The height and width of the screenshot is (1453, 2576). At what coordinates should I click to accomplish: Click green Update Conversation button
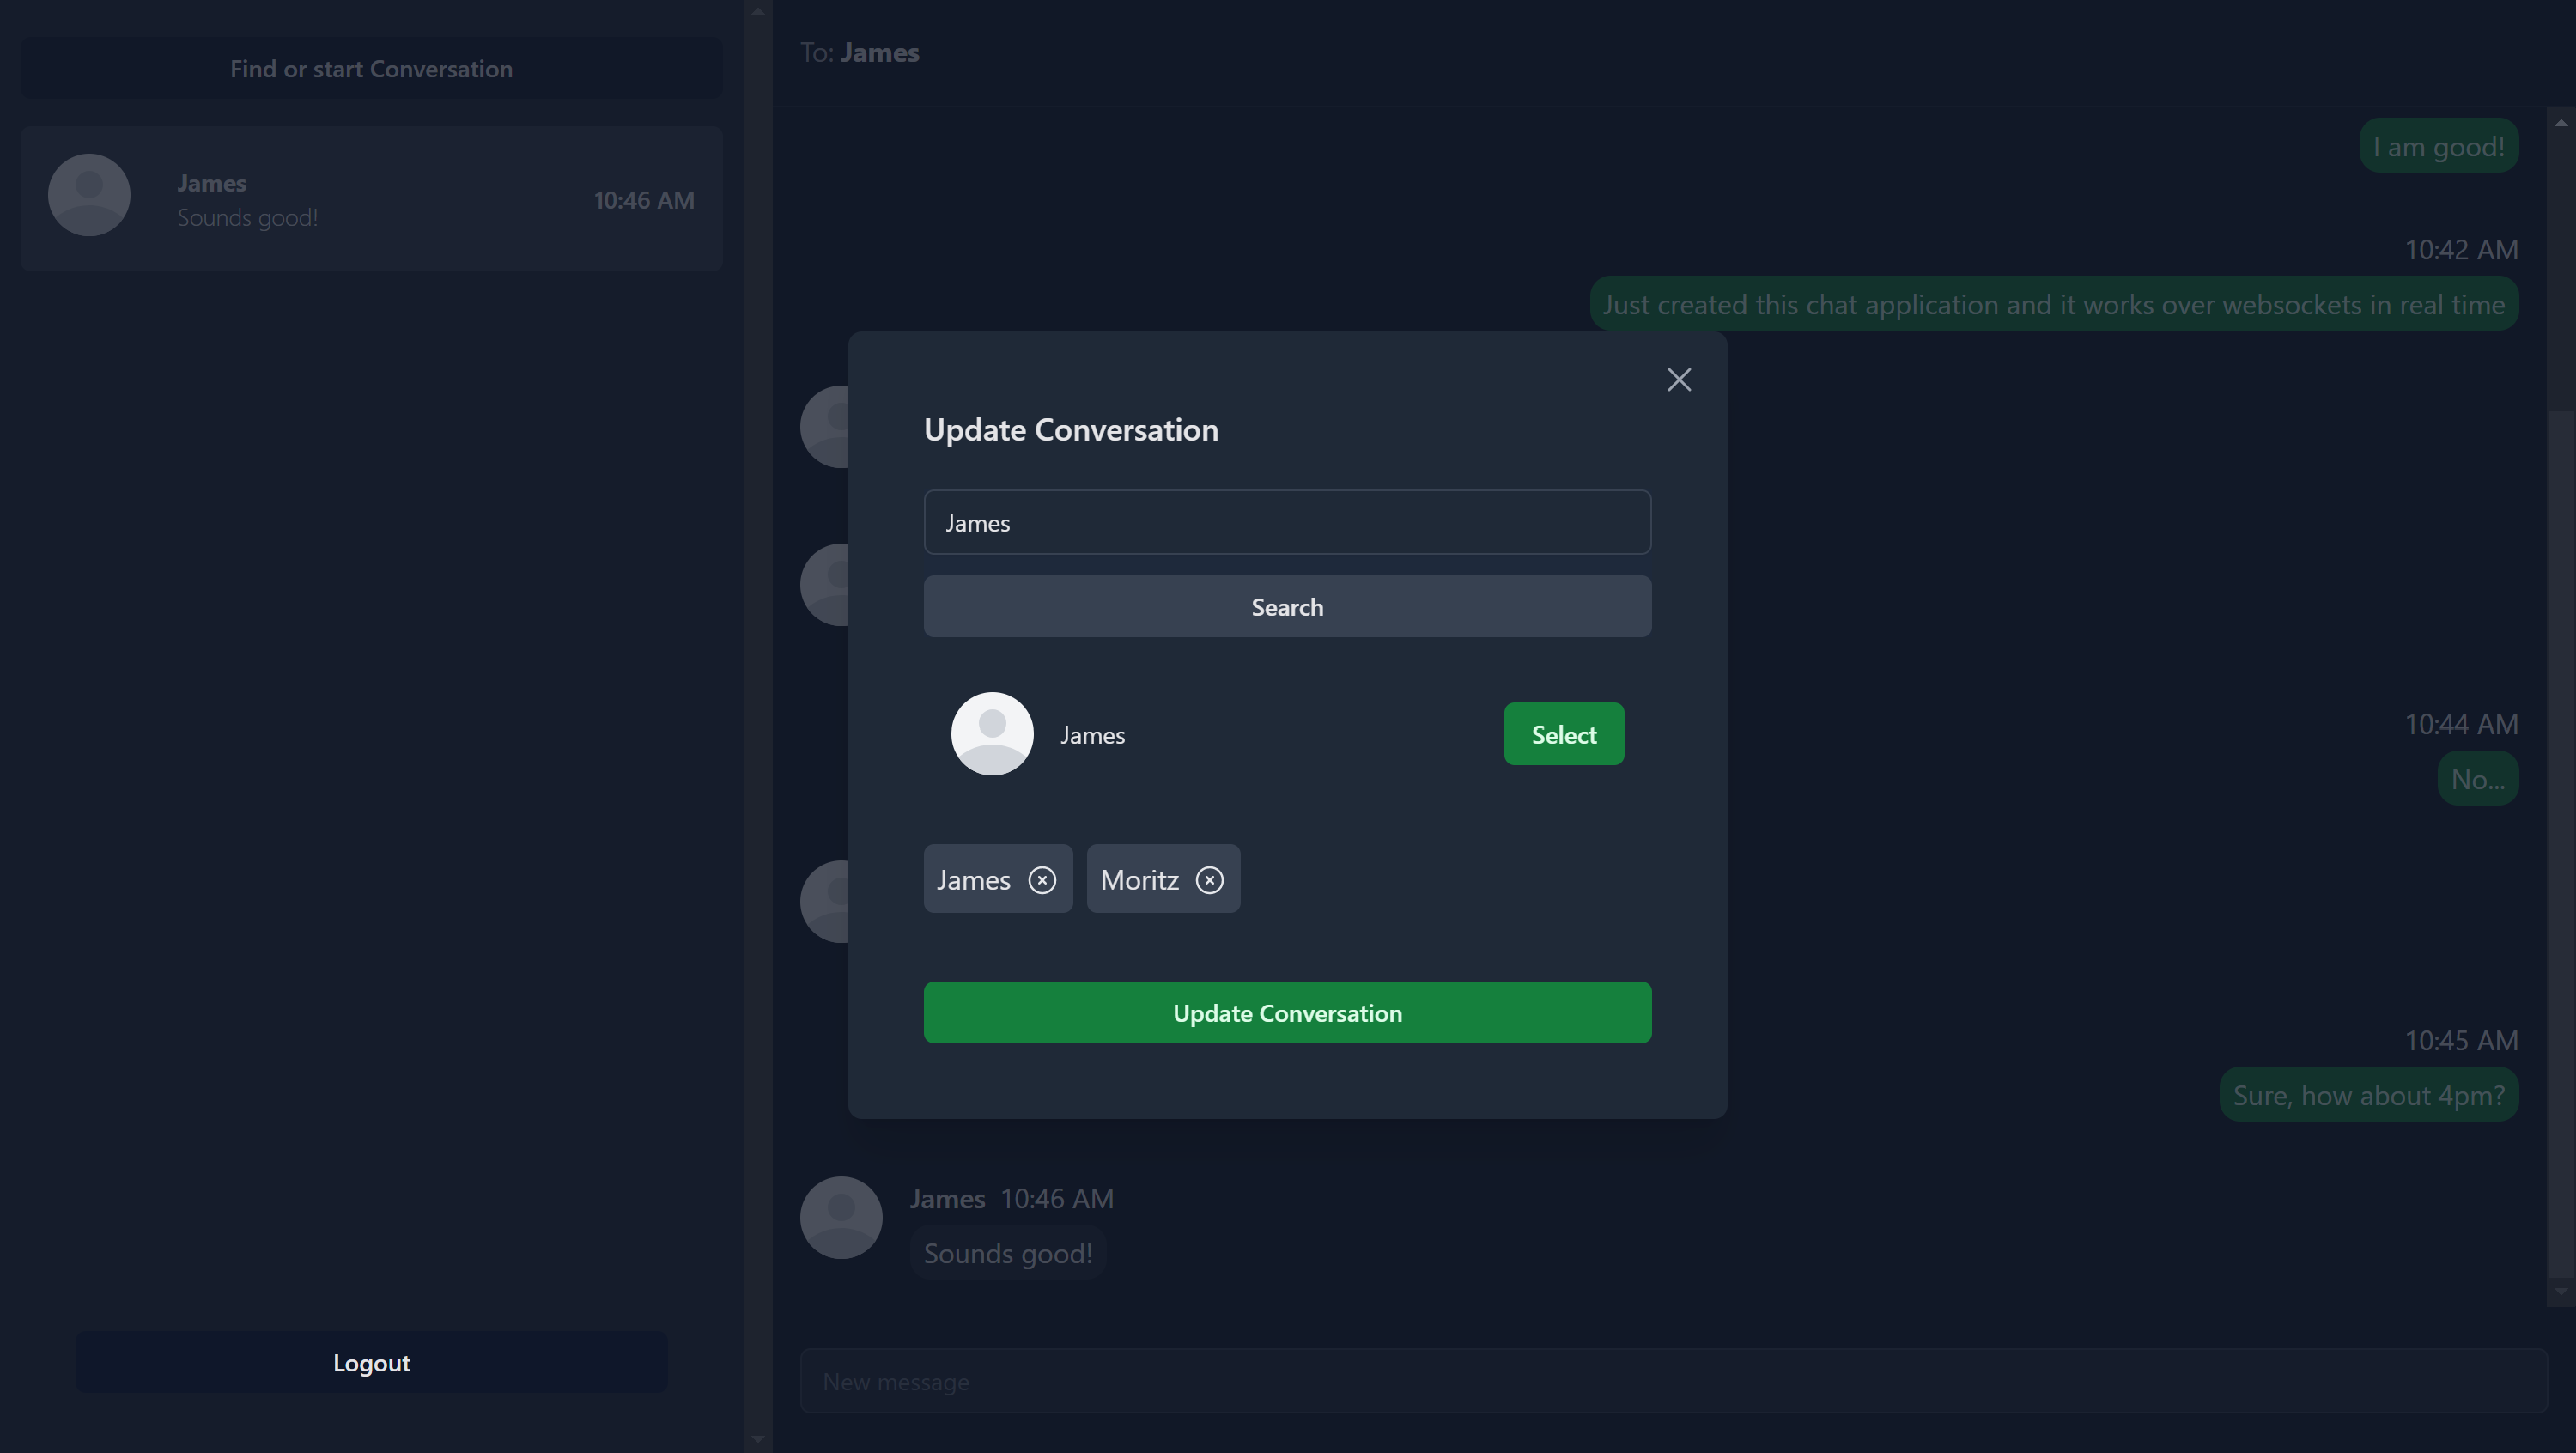tap(1286, 1013)
